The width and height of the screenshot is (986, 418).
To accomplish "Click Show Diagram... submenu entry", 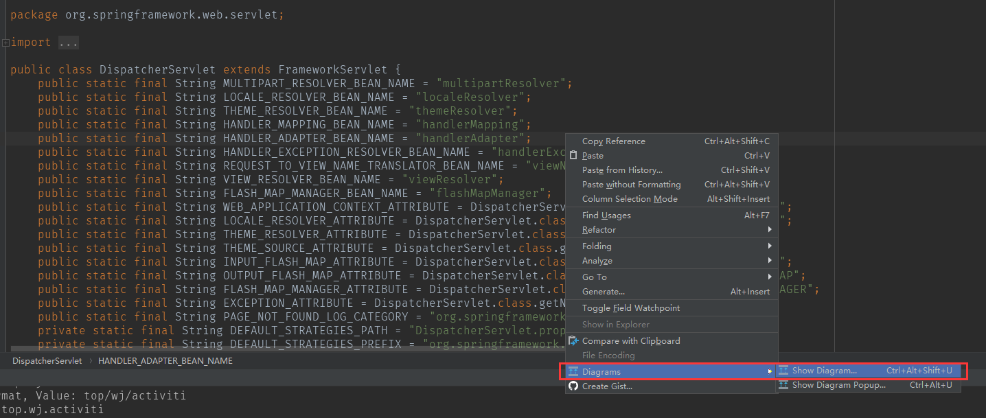I will pos(868,371).
